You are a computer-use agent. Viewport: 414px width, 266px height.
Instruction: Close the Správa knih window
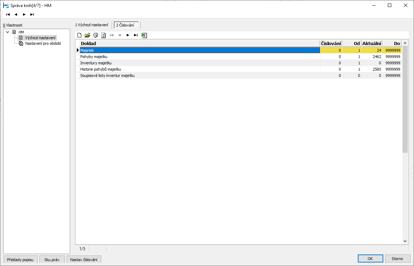406,5
